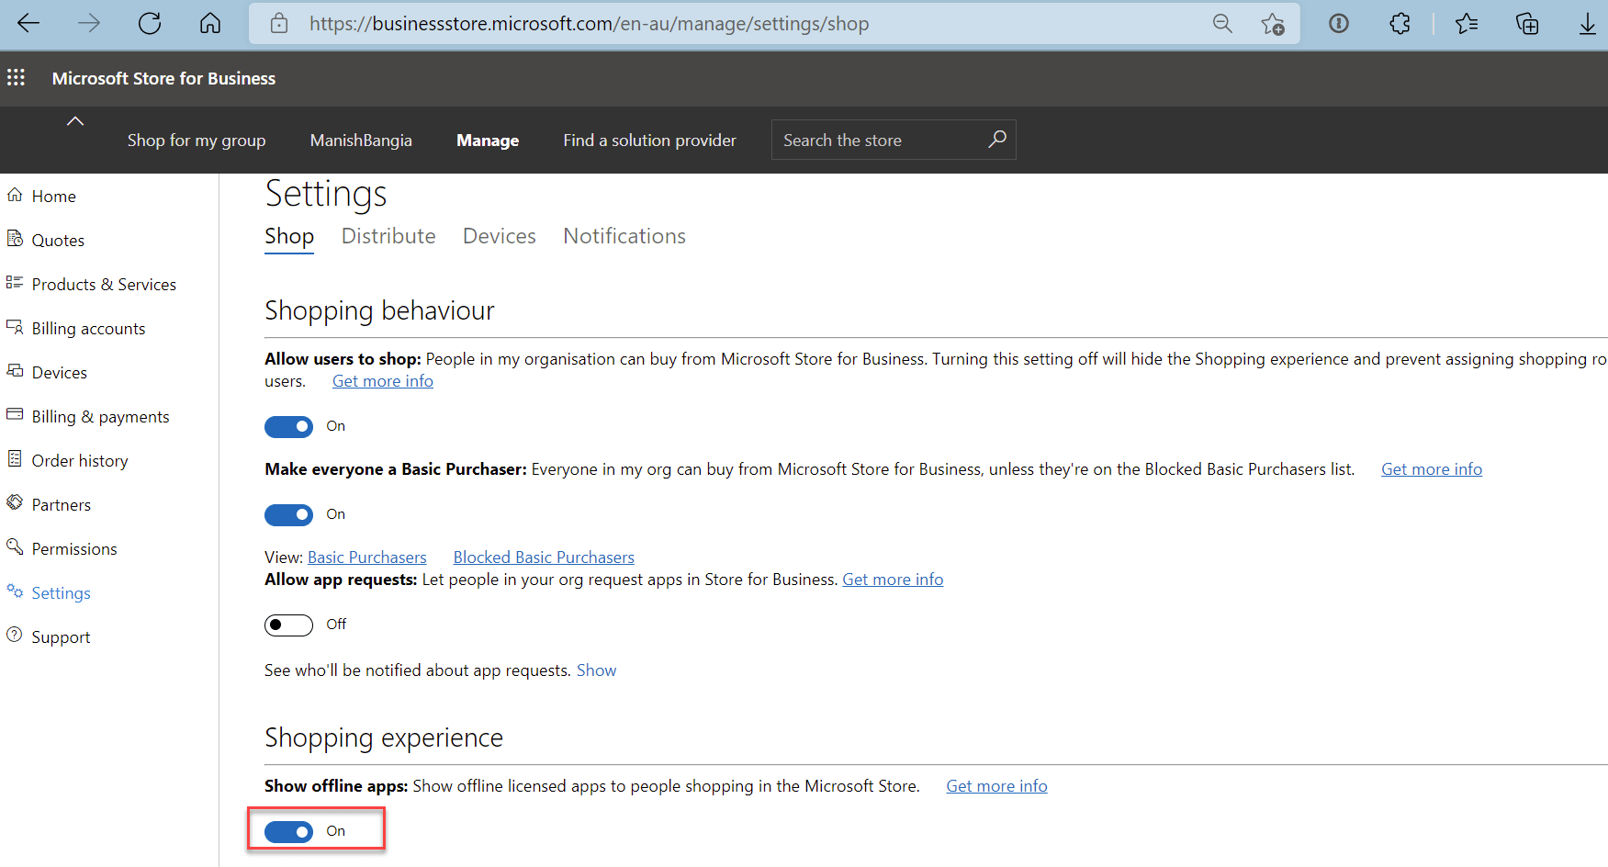
Task: Open the Microsoft app launcher grid
Action: click(x=16, y=78)
